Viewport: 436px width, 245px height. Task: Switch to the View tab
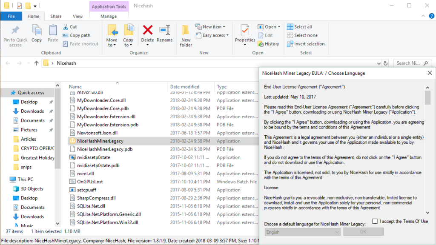click(77, 17)
